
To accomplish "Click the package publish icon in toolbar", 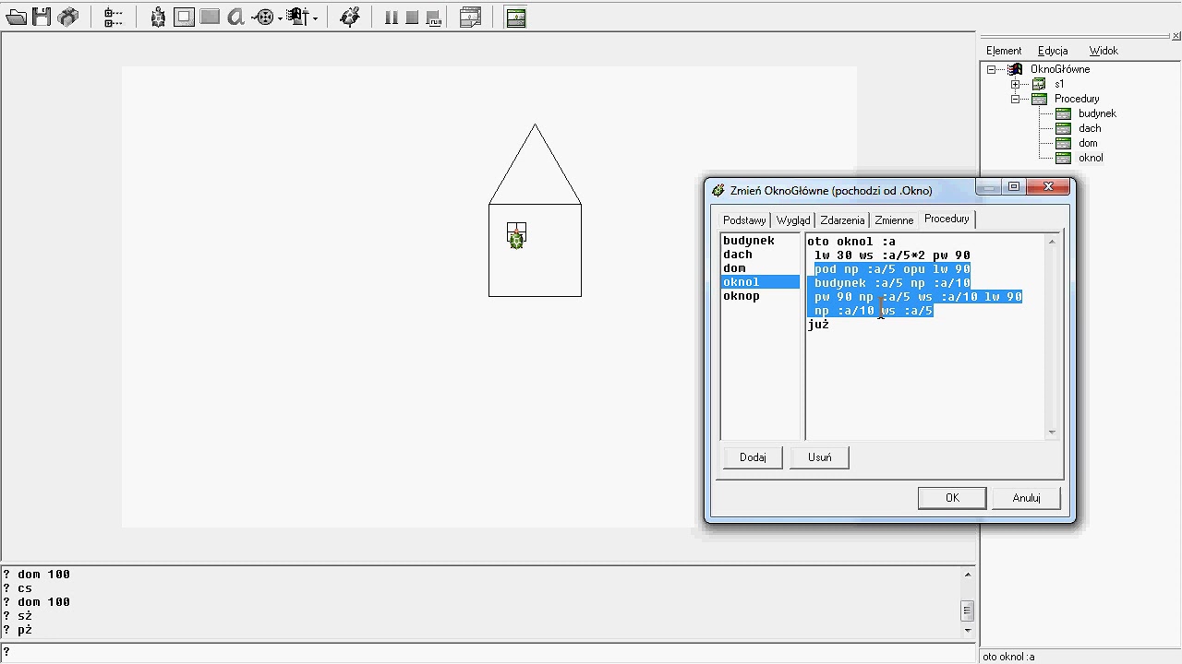I will [68, 17].
